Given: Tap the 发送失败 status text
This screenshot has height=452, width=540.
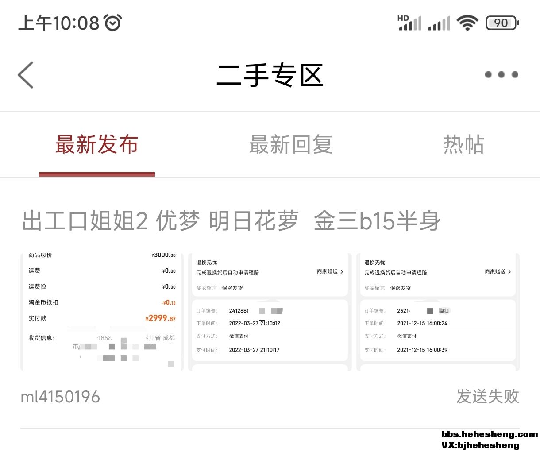Looking at the screenshot, I should tap(487, 396).
